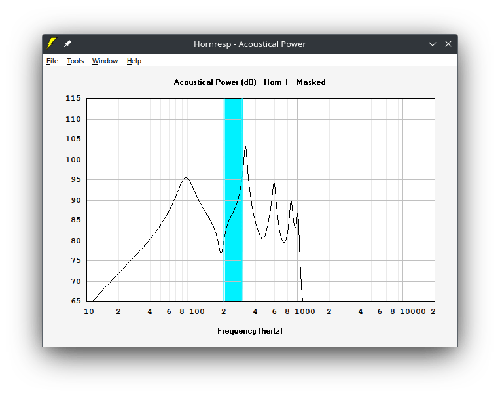Click the 'Masked' label
Viewport: 500px width, 397px height.
[311, 82]
